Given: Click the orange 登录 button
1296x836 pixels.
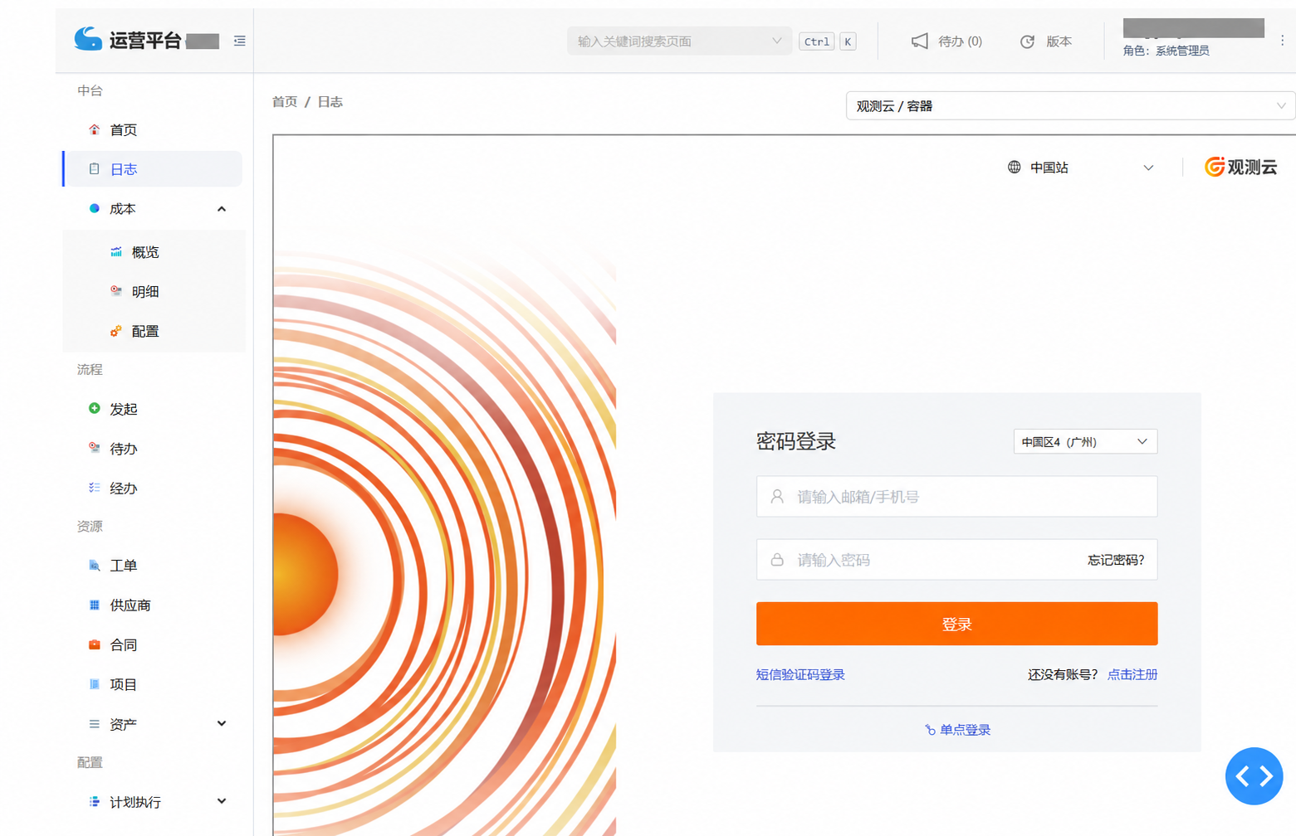Looking at the screenshot, I should tap(956, 624).
